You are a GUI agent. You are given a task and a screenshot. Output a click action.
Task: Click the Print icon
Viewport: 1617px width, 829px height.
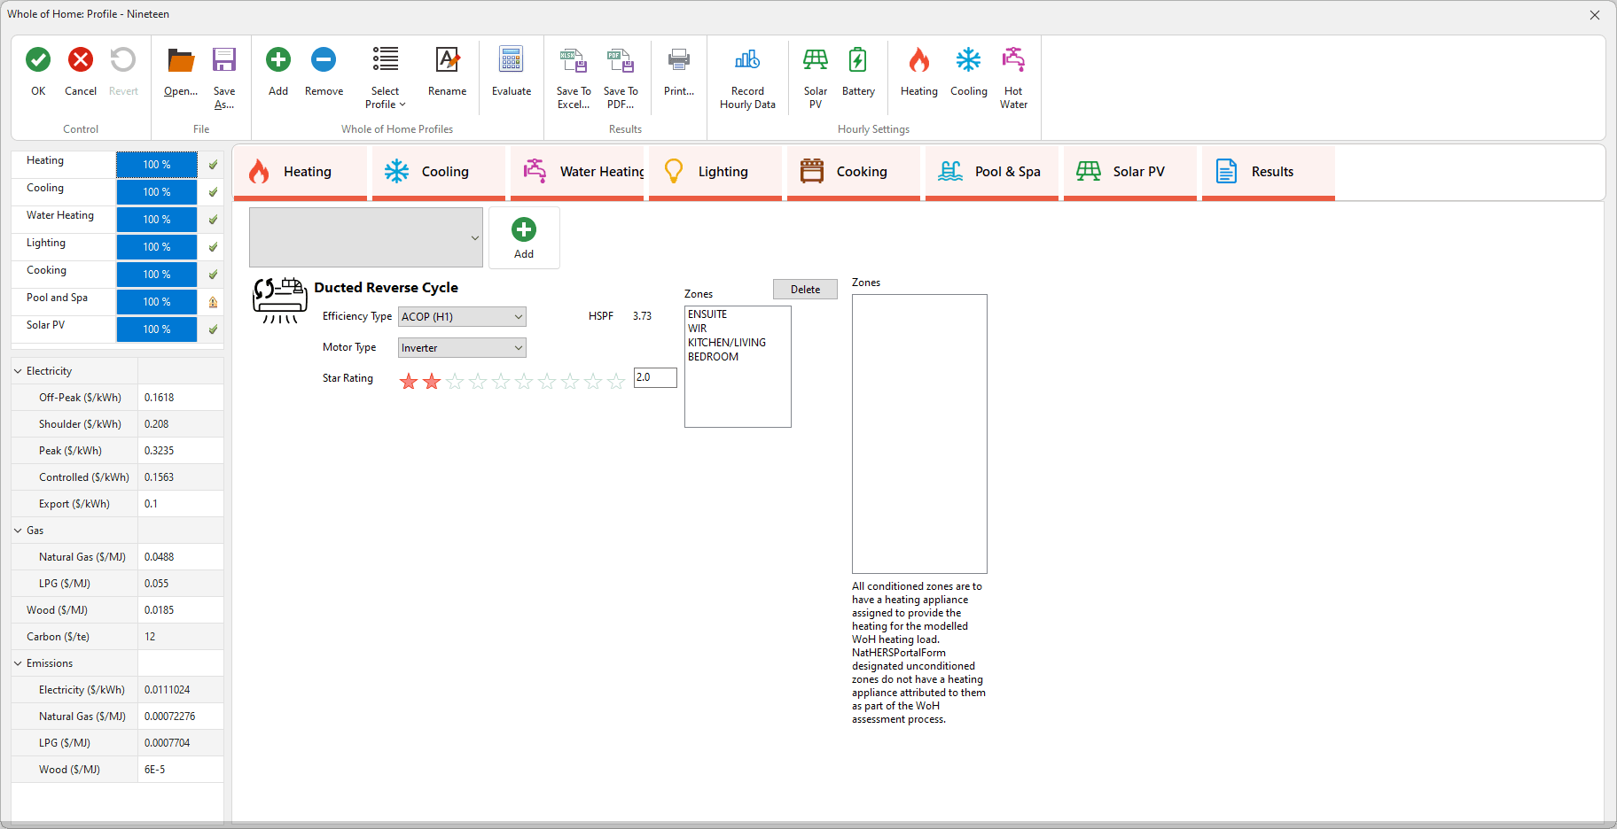679,59
